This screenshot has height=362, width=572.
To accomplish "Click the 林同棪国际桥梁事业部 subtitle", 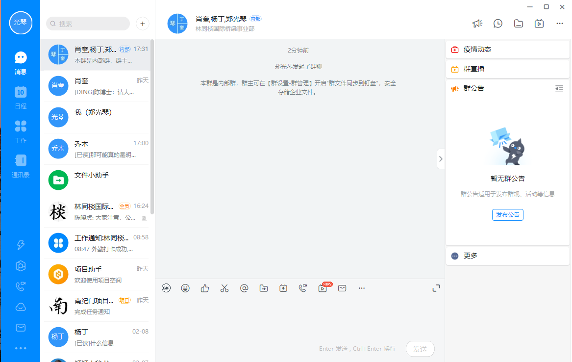I will (x=225, y=29).
